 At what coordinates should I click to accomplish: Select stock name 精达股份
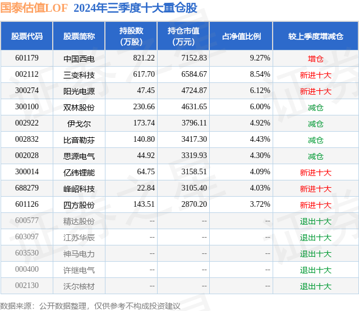pyautogui.click(x=79, y=221)
